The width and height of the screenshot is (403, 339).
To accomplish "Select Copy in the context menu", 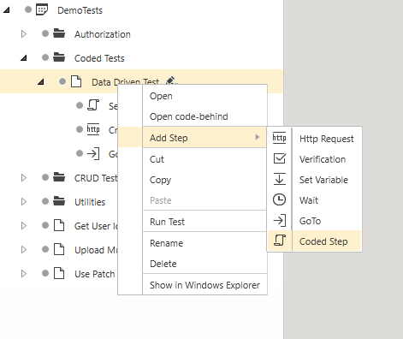I will tap(193, 180).
